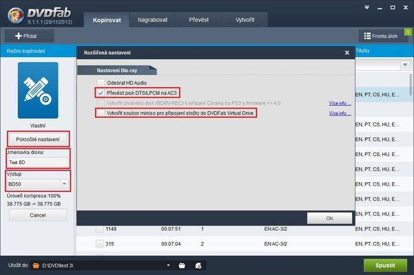Click EN AC-3/2 audio for title 1149
Viewport: 414px width, 275px height.
click(x=276, y=229)
